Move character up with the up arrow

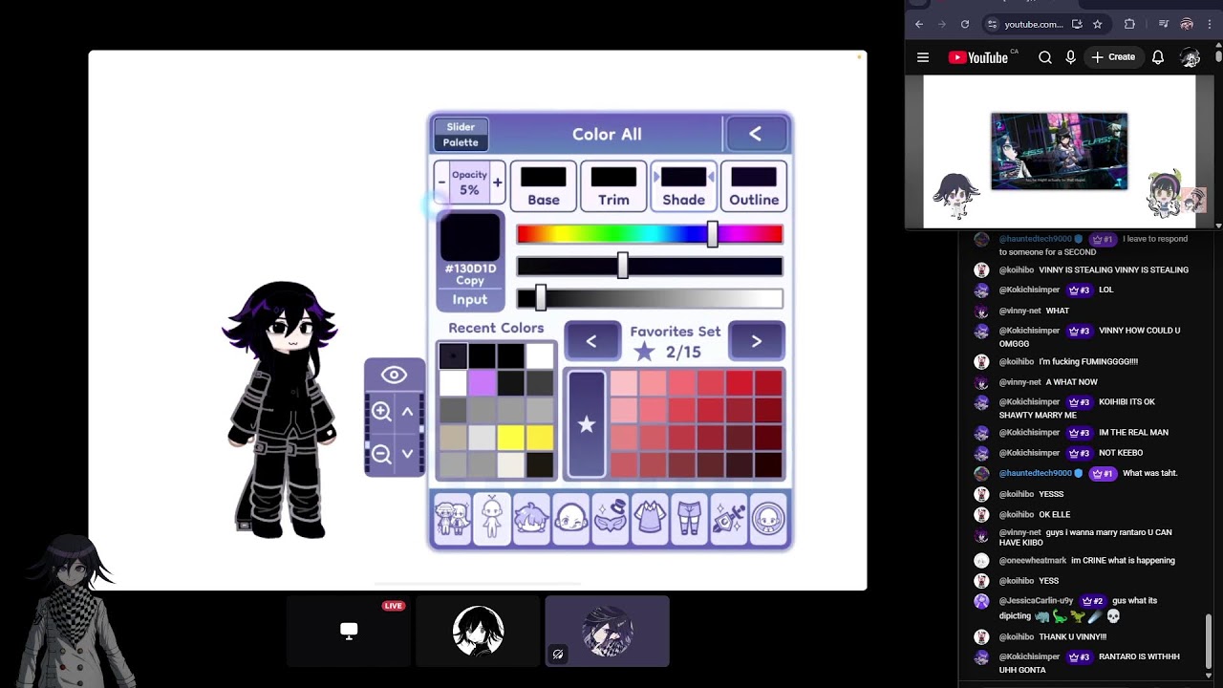pos(407,412)
